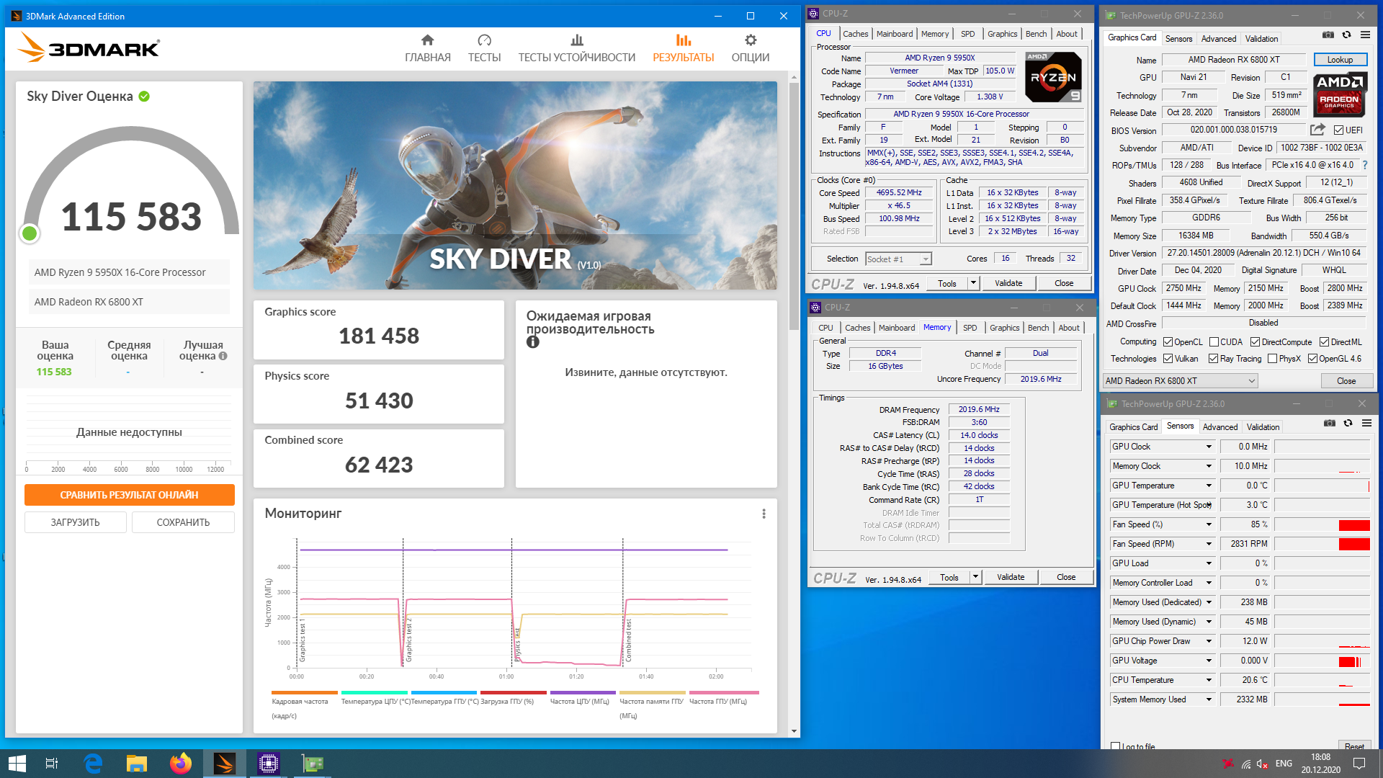Toggle the Ray Tracing checkbox
The height and width of the screenshot is (778, 1383).
tap(1213, 359)
